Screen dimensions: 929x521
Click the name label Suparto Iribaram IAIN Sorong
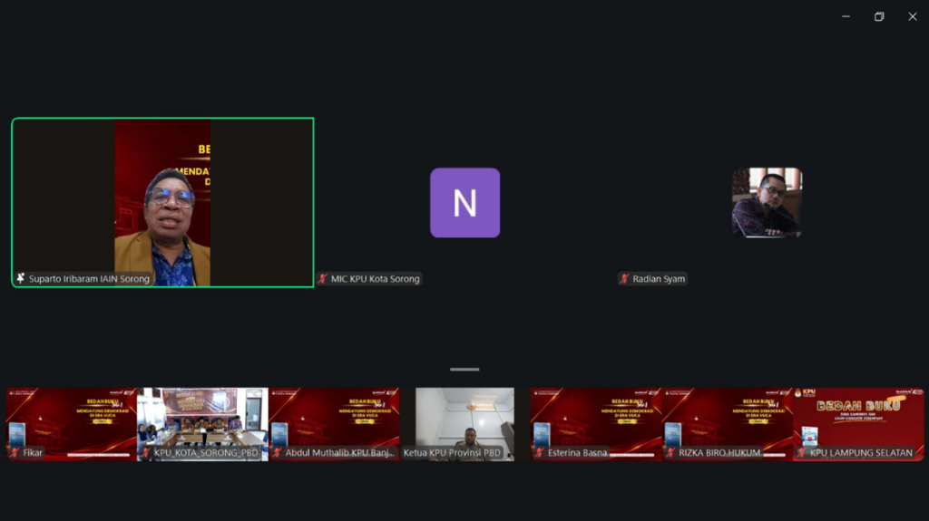[x=89, y=279]
